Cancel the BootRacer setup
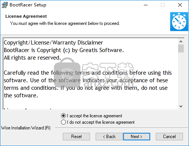The image size is (189, 146). tap(169, 137)
